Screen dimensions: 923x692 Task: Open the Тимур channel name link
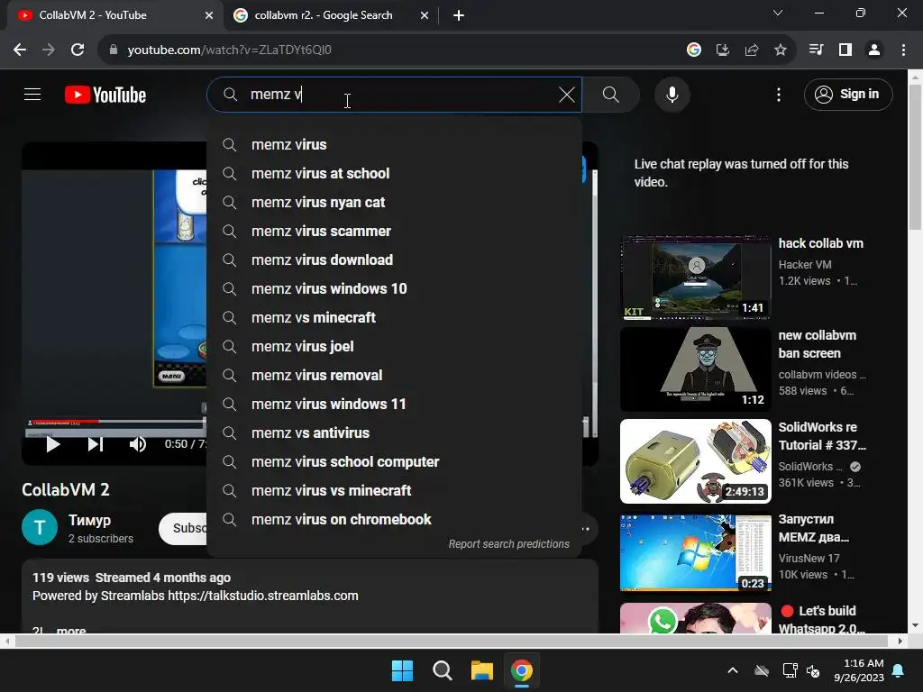pyautogui.click(x=89, y=520)
